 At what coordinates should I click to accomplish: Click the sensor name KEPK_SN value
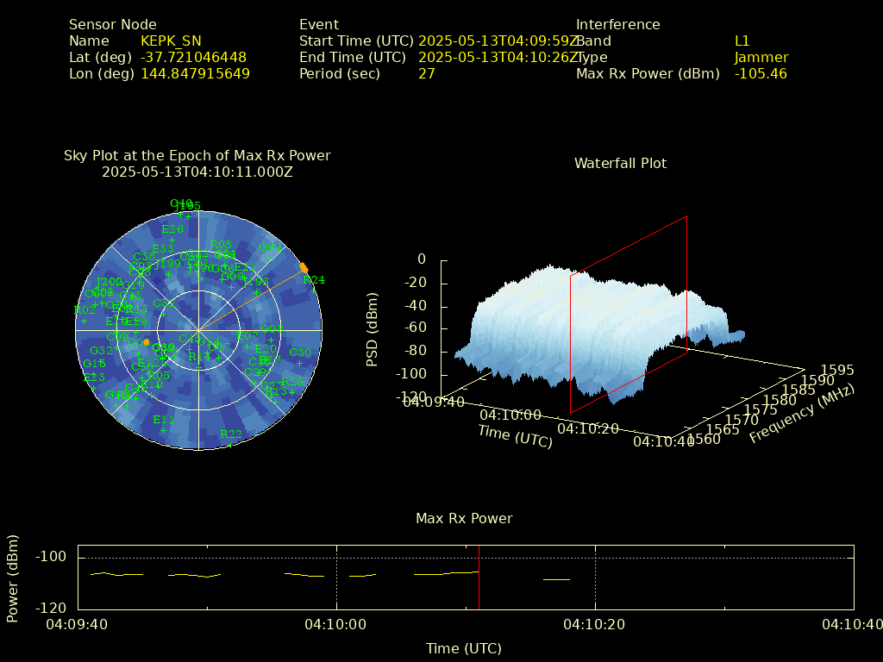click(x=171, y=41)
